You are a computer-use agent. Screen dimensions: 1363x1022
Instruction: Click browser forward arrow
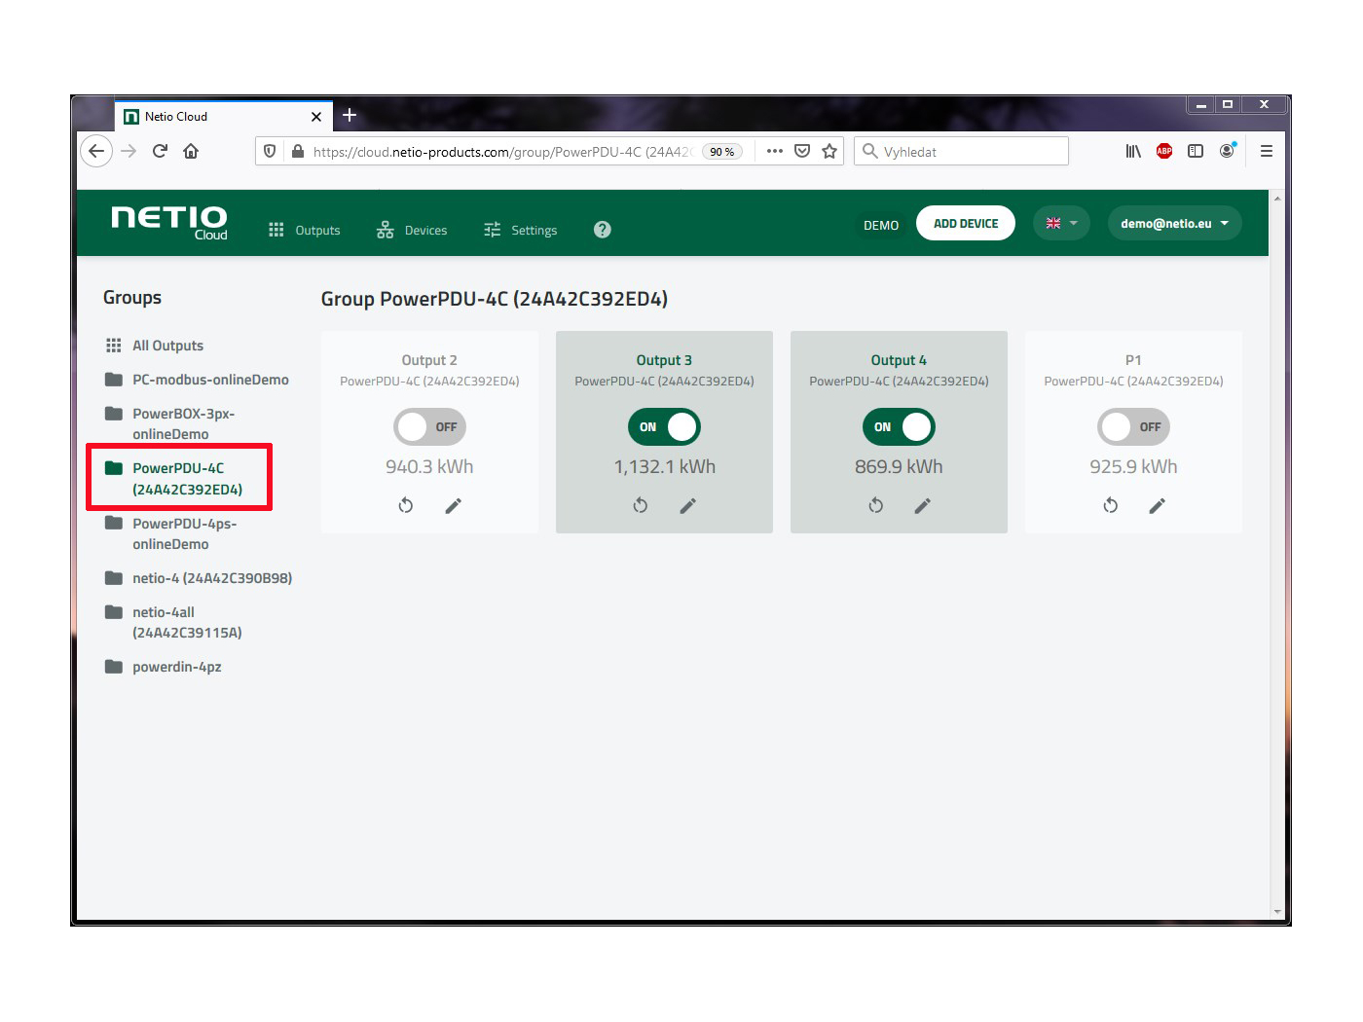(129, 151)
